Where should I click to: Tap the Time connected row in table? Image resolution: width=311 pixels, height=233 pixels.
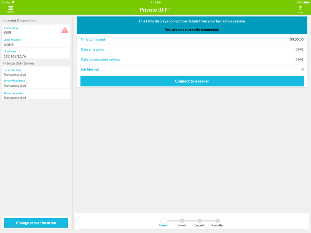click(192, 39)
